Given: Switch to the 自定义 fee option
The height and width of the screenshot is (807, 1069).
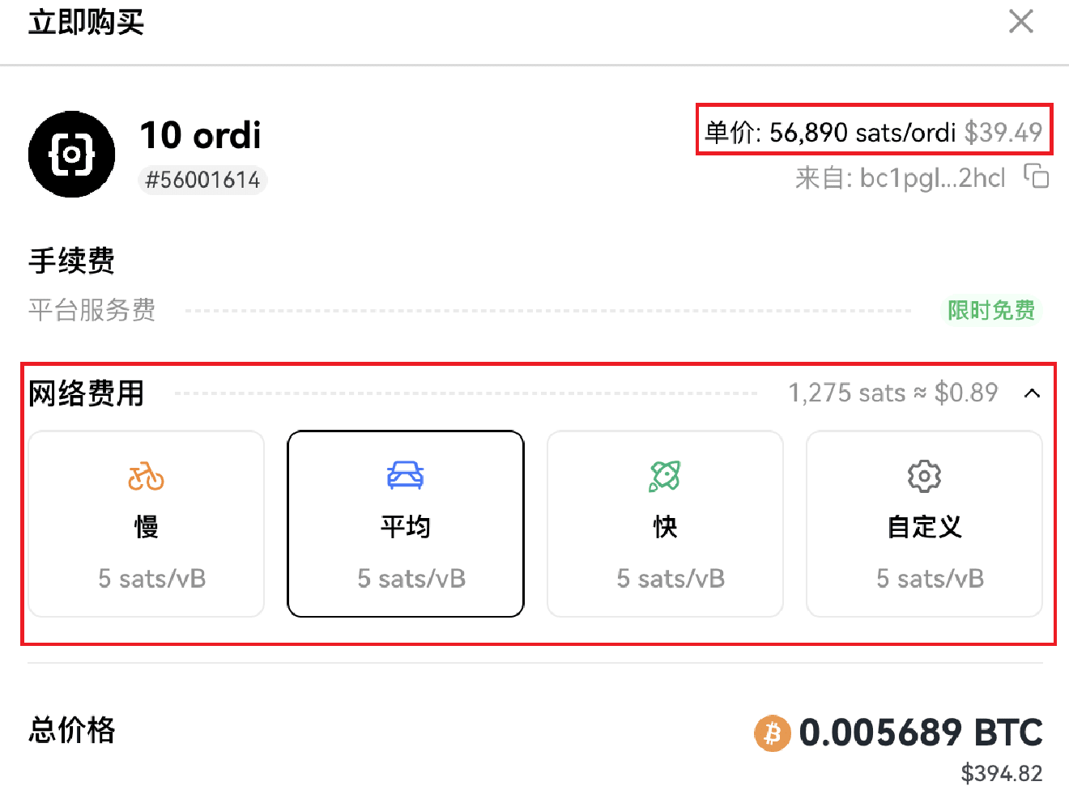Looking at the screenshot, I should (x=923, y=525).
